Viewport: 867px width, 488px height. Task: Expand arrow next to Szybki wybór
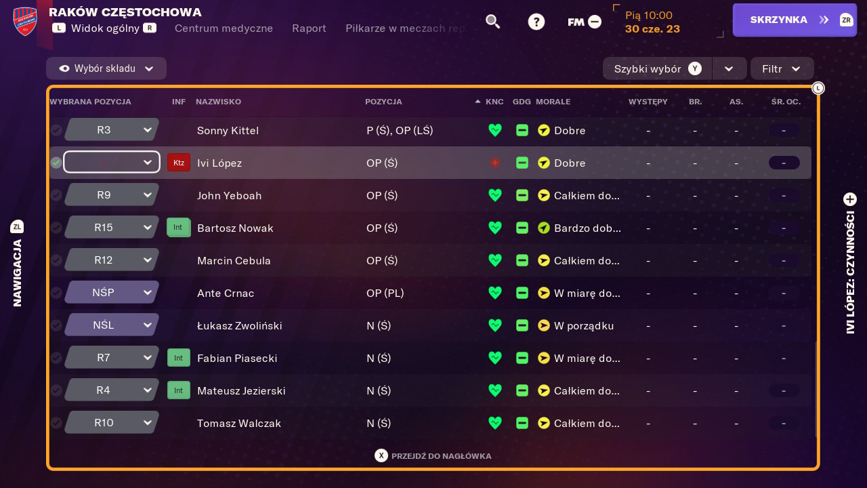tap(729, 68)
